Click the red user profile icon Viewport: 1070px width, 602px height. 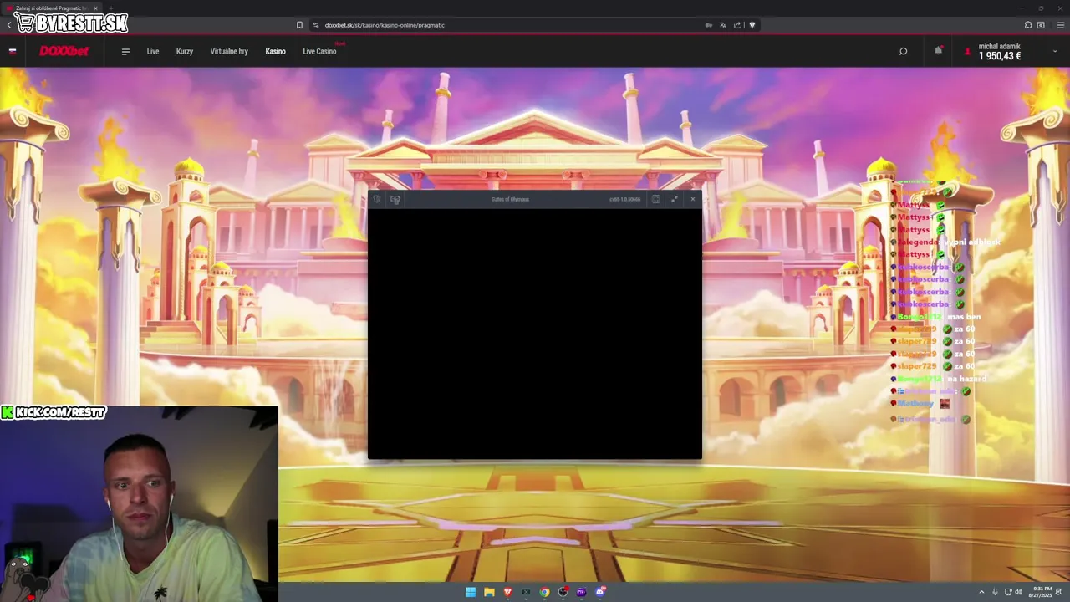(967, 51)
